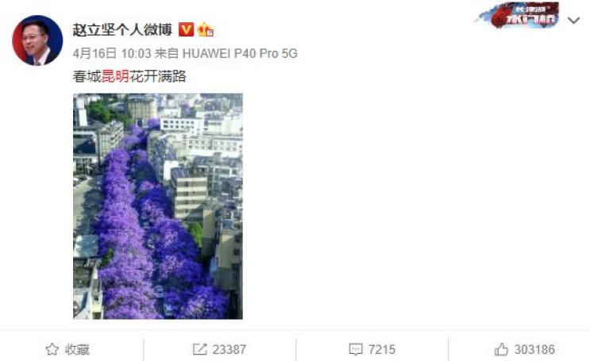Open the 赵立坚个人微博 username link
The width and height of the screenshot is (590, 361).
122,29
